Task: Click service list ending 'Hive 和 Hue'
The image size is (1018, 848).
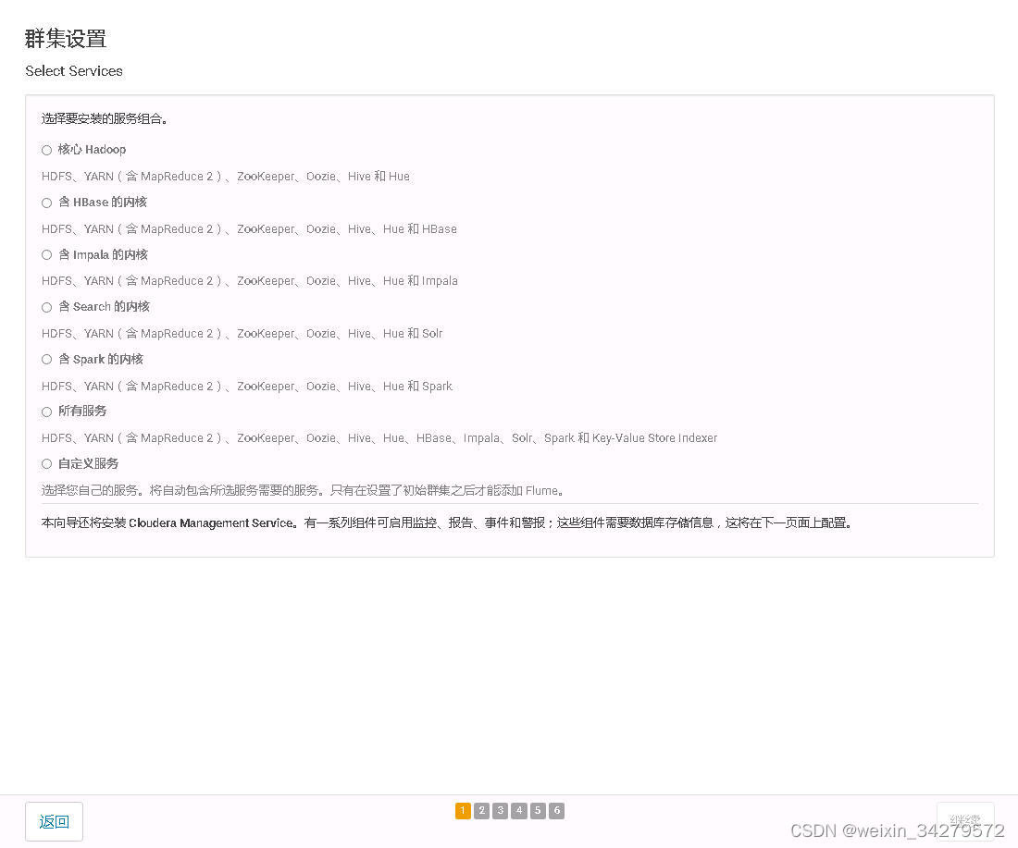Action: (x=225, y=176)
